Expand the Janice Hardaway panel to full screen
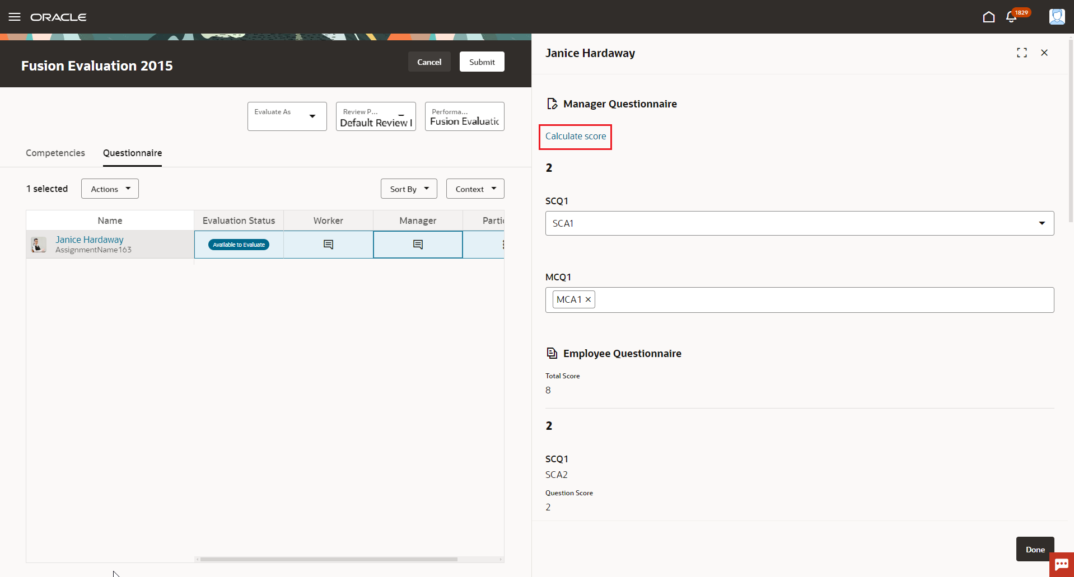 1022,53
